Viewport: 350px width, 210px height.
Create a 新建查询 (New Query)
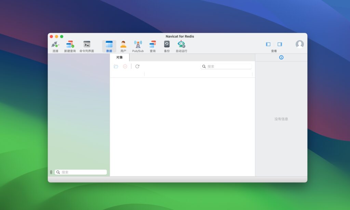pyautogui.click(x=70, y=44)
